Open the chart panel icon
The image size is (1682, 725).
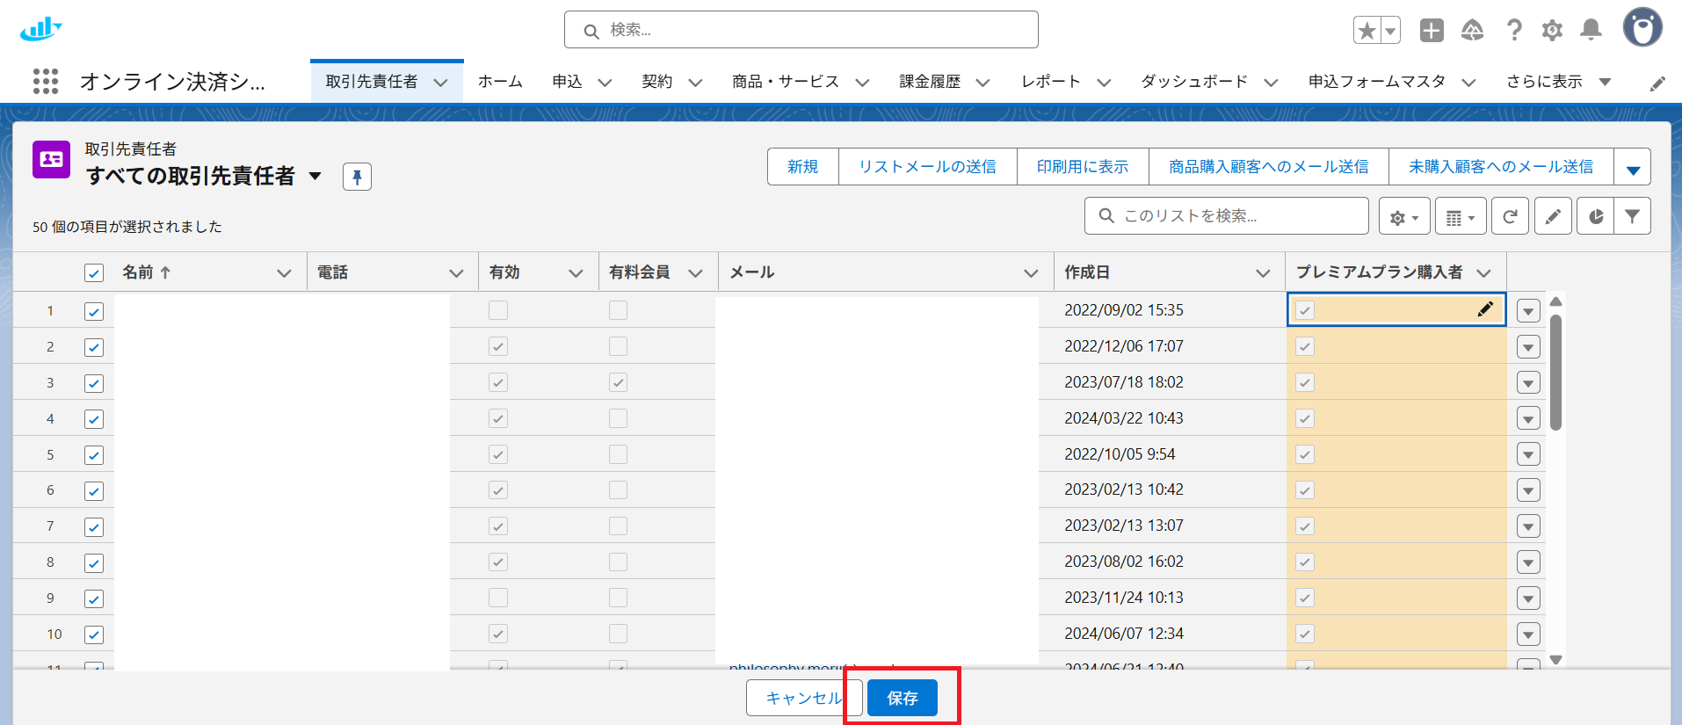pyautogui.click(x=1596, y=216)
